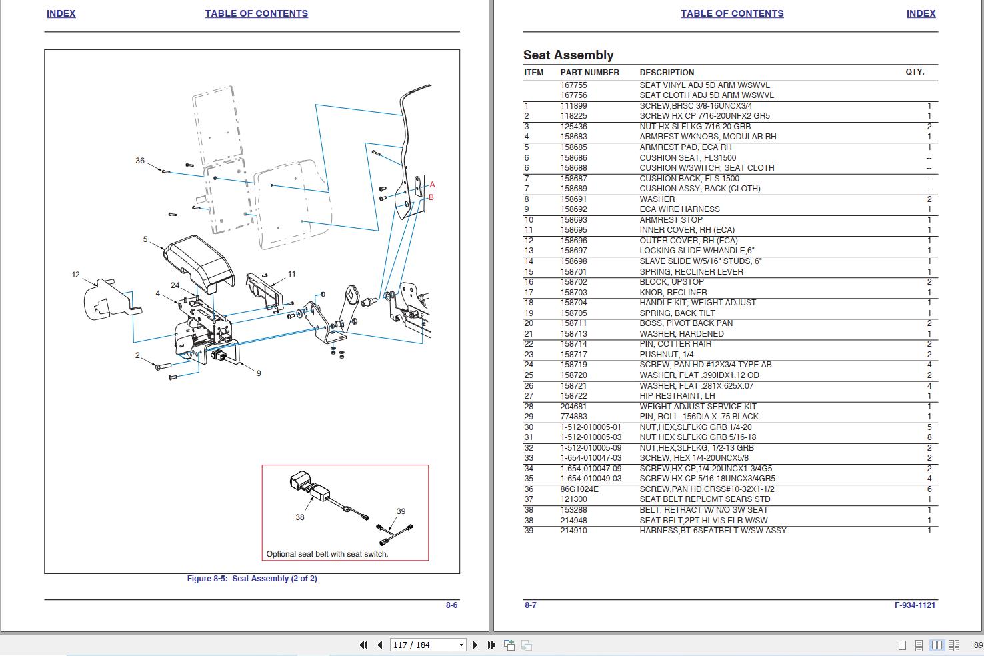The height and width of the screenshot is (656, 984).
Task: Open INDEX link on right page
Action: [921, 13]
